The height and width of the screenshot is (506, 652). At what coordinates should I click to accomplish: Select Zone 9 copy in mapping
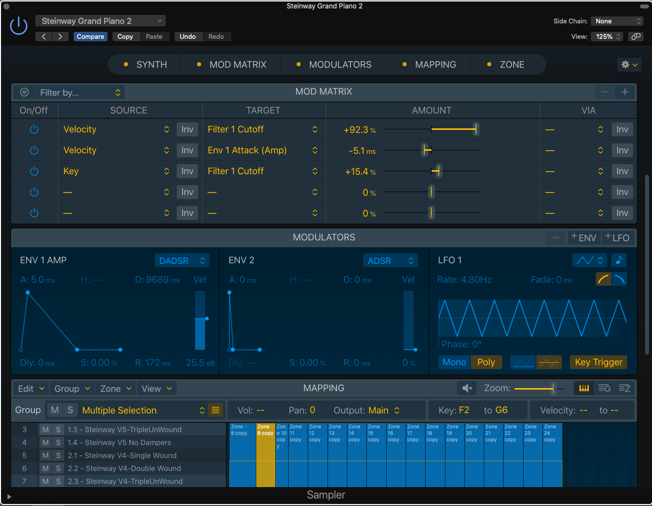[x=265, y=455]
